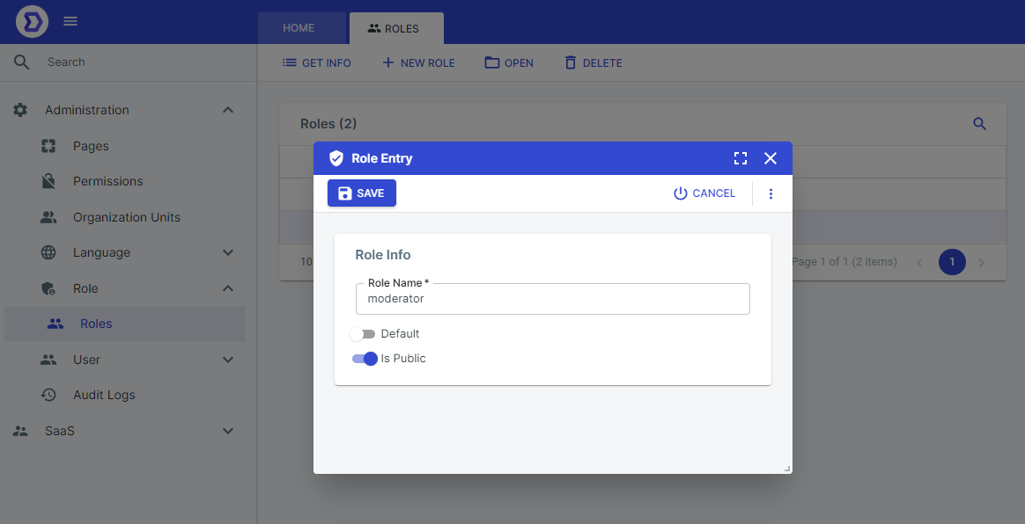This screenshot has width=1025, height=524.
Task: Toggle the hamburger menu icon
Action: pyautogui.click(x=70, y=21)
